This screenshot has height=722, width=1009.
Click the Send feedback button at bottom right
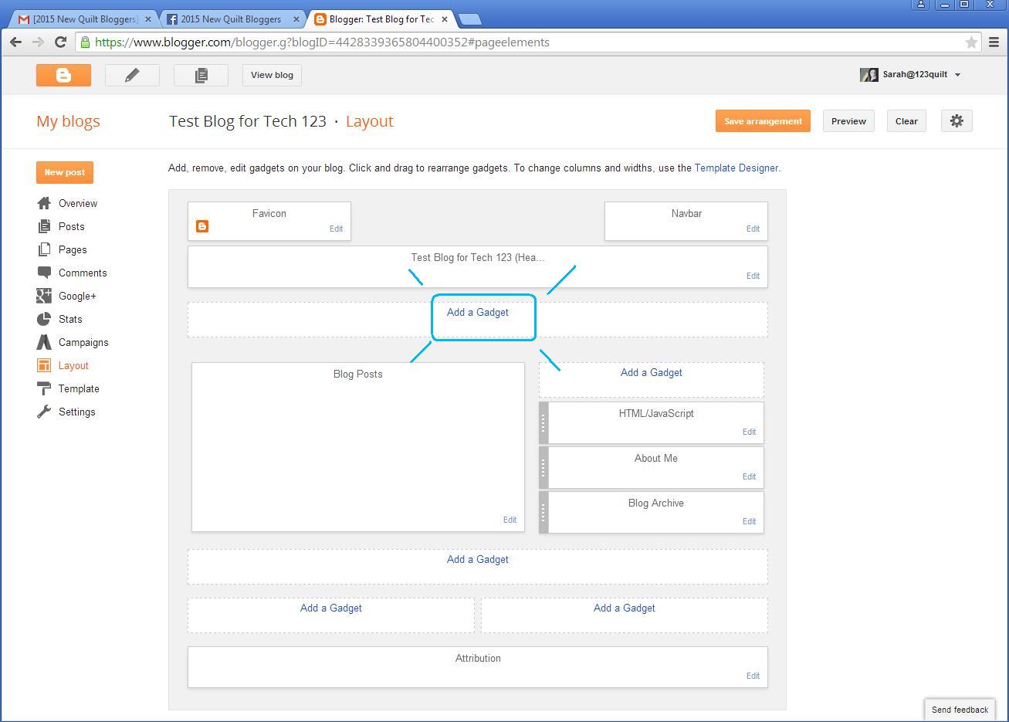point(959,709)
